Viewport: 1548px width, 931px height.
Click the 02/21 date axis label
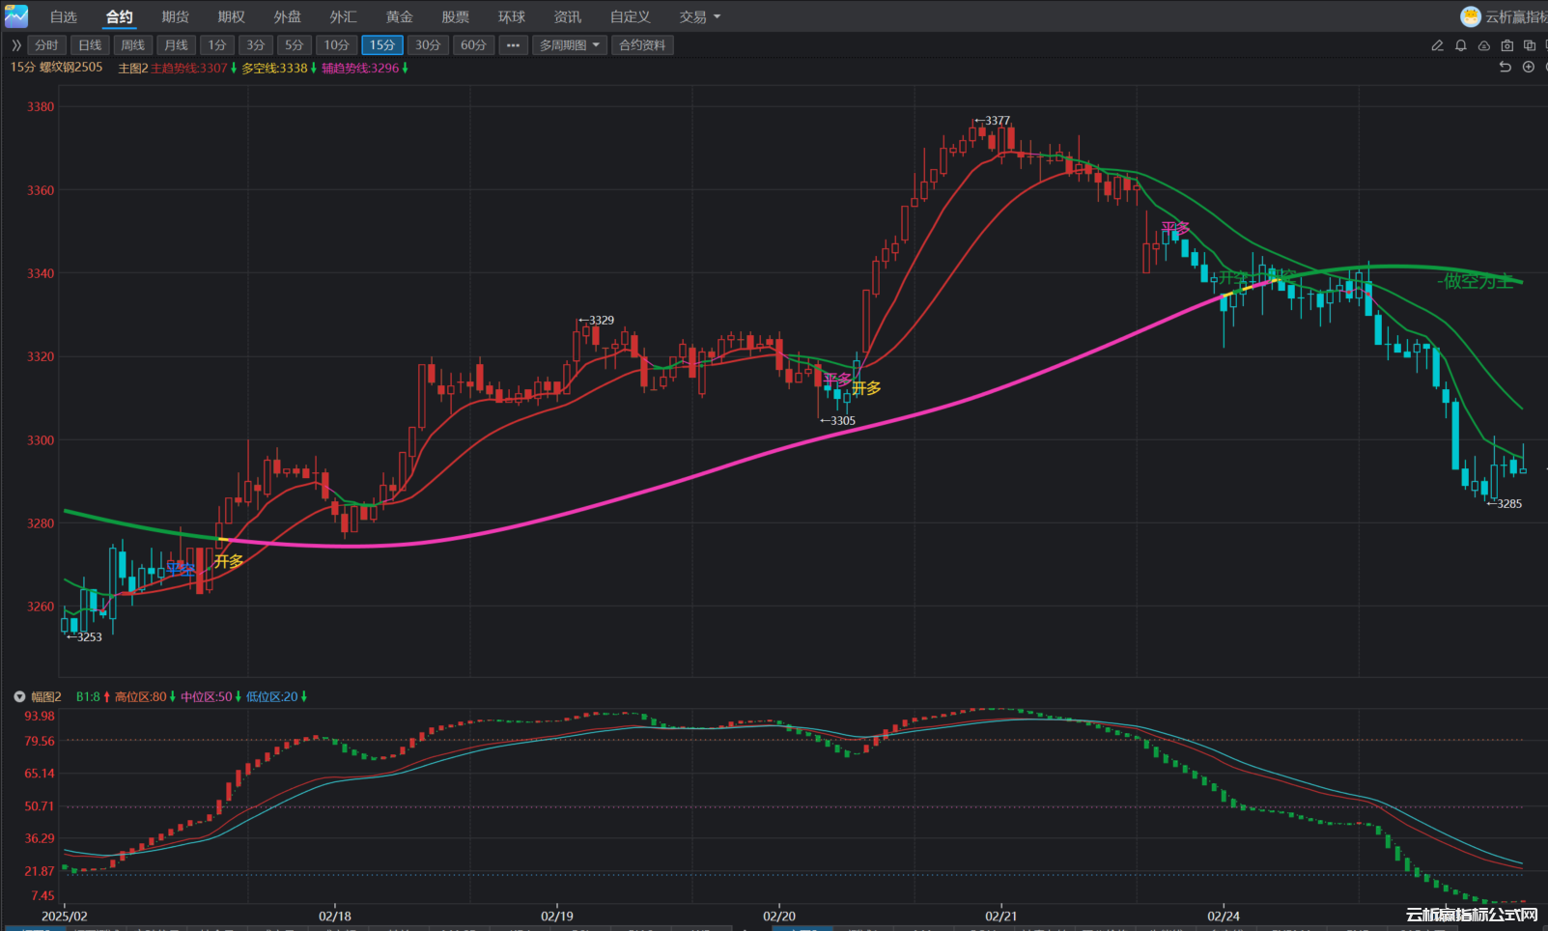pos(1001,916)
